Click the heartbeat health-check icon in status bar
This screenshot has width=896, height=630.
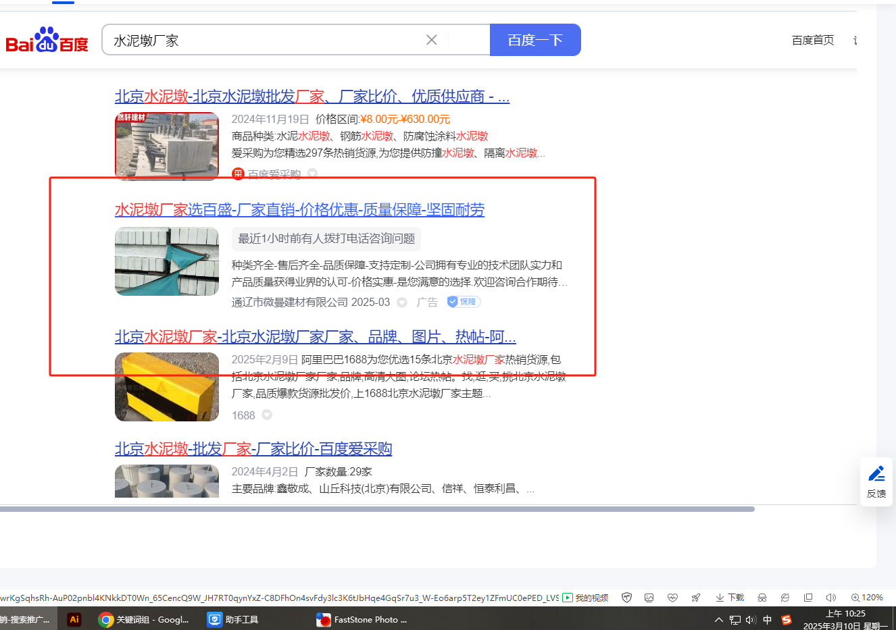coord(672,598)
